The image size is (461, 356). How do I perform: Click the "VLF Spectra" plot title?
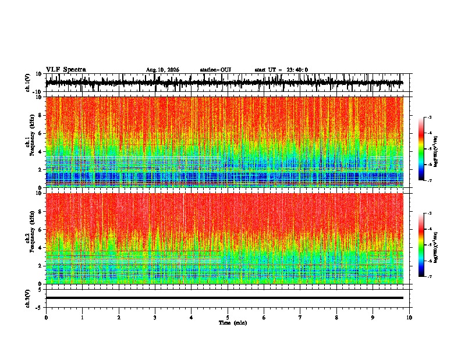[66, 70]
